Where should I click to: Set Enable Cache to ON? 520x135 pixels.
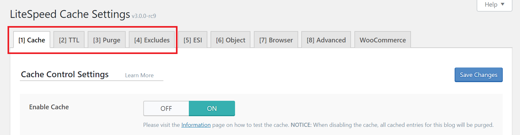[x=212, y=108]
